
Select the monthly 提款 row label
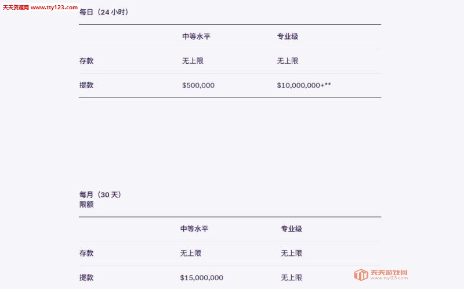click(x=86, y=277)
